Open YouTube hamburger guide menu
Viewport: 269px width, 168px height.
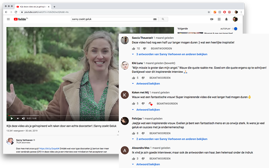point(8,19)
